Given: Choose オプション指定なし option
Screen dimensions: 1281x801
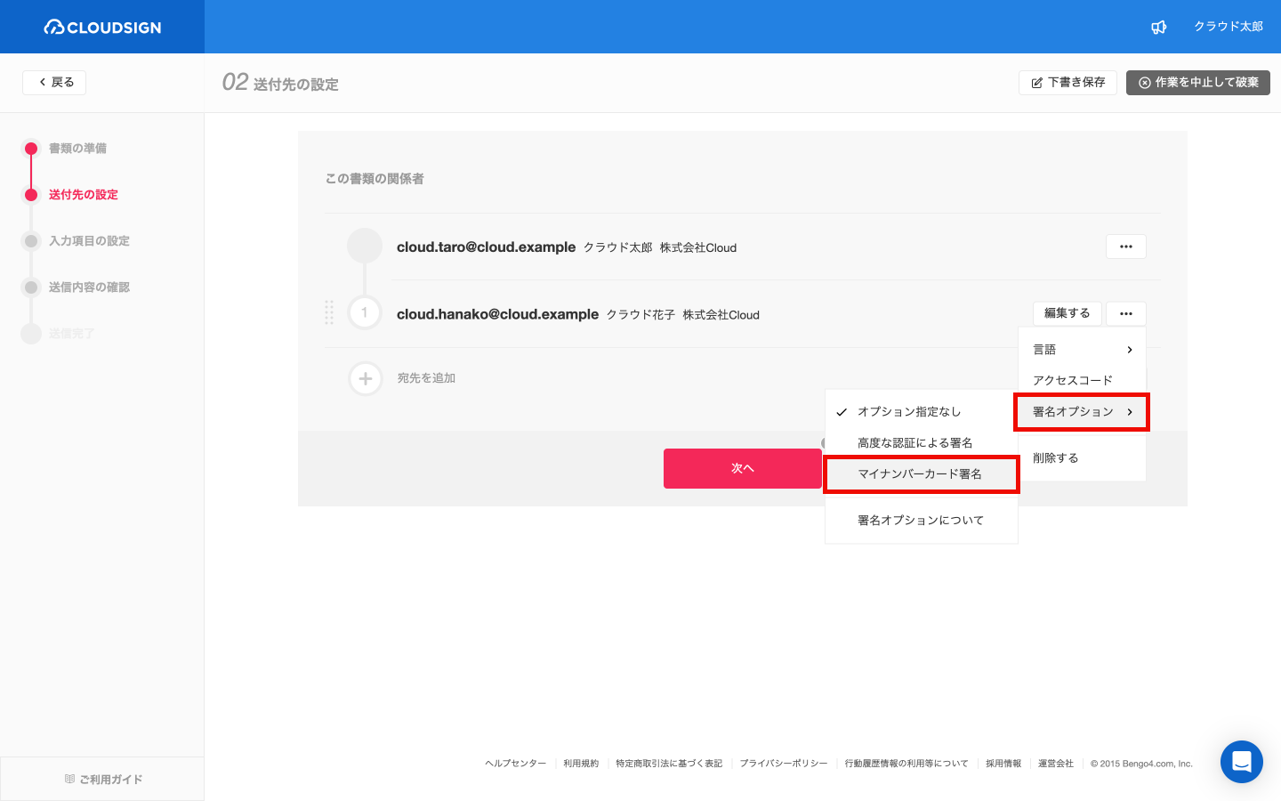Looking at the screenshot, I should 922,412.
